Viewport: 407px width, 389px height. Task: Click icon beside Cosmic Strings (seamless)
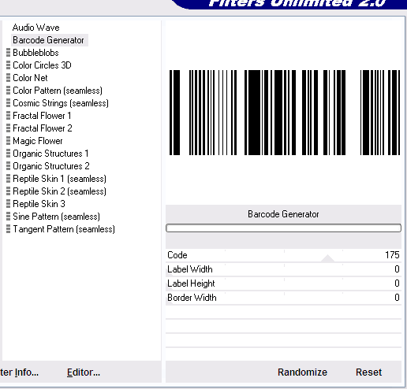pyautogui.click(x=8, y=103)
